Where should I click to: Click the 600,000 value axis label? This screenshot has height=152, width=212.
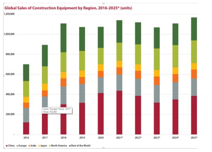click(x=10, y=74)
